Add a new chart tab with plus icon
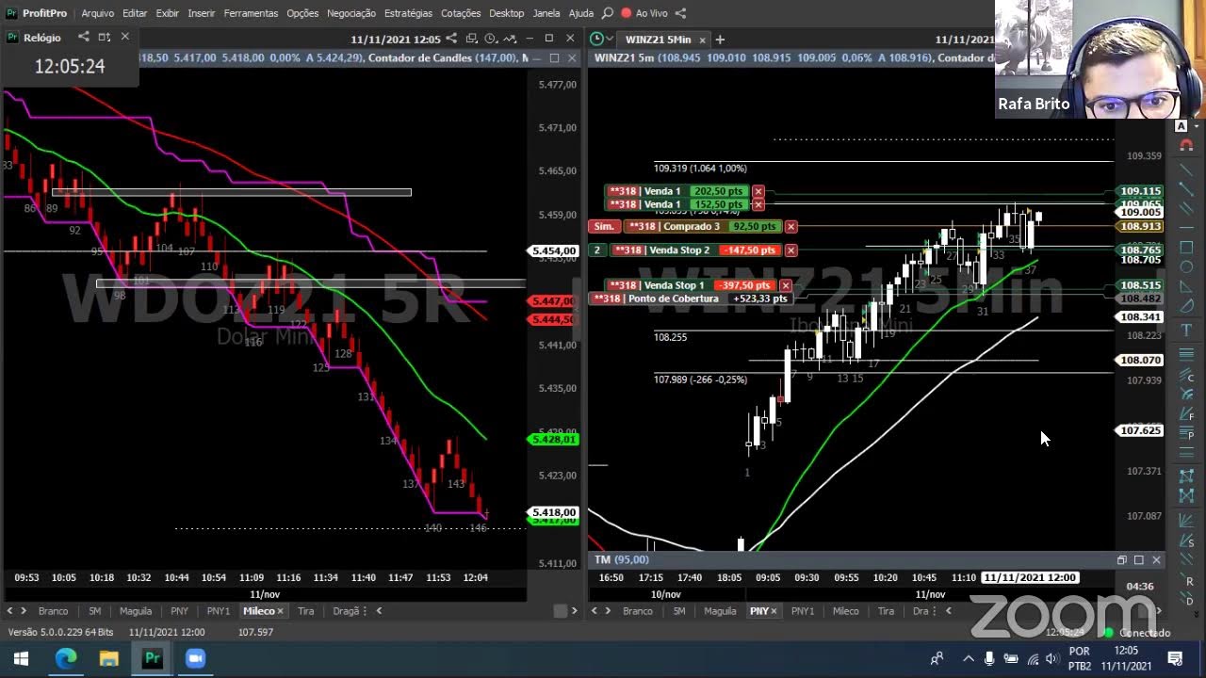The height and width of the screenshot is (678, 1206). tap(720, 39)
